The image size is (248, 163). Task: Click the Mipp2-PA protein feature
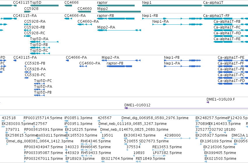(x=121, y=60)
